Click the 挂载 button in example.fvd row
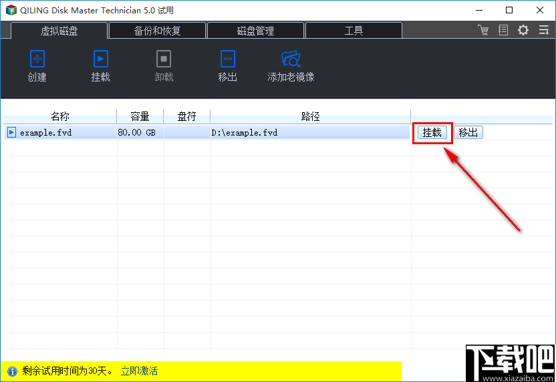Image resolution: width=556 pixels, height=382 pixels. (x=432, y=132)
